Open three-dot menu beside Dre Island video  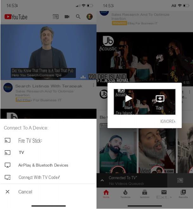click(x=190, y=92)
